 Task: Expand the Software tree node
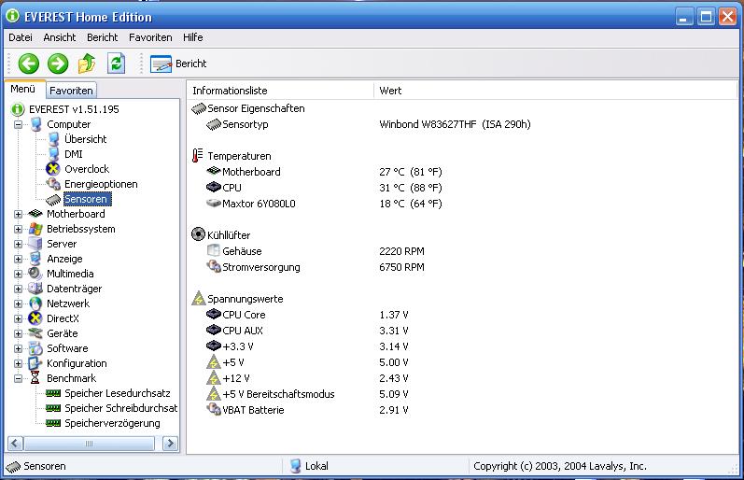point(18,348)
